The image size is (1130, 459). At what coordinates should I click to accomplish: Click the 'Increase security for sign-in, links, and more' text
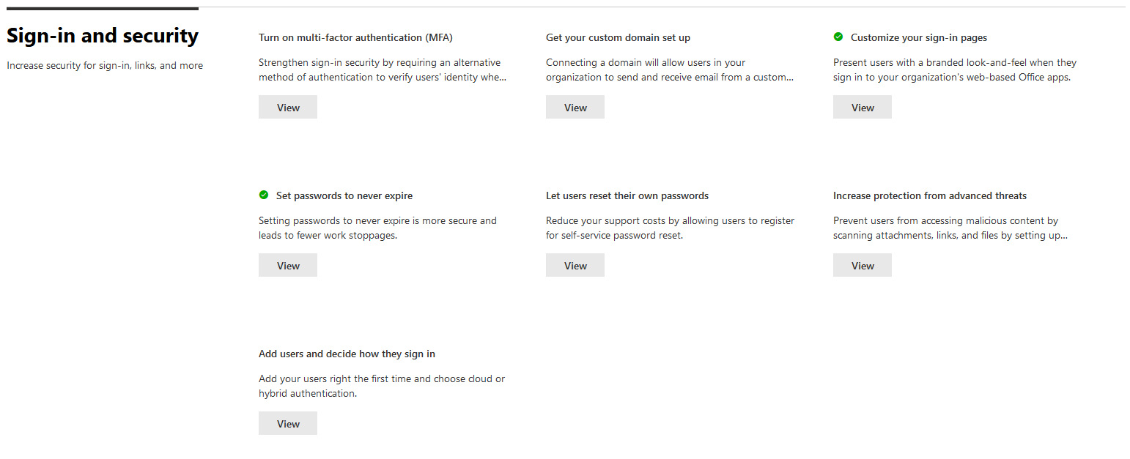click(105, 65)
